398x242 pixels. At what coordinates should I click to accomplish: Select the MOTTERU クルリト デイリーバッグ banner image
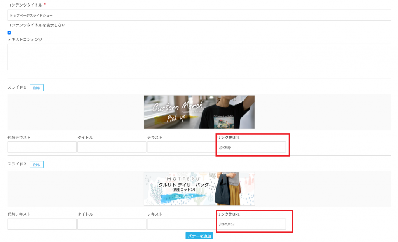point(199,189)
